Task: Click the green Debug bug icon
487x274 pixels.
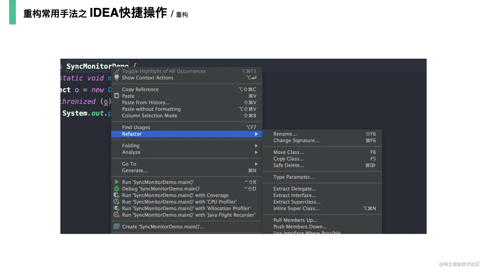Action: [116, 189]
